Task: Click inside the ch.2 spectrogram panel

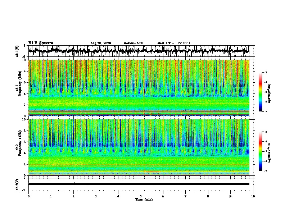Action: (139, 147)
